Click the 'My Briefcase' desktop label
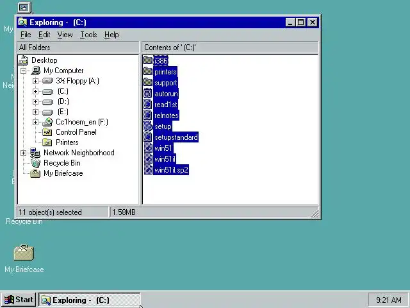Screen dimensions: 410x308 click(24, 269)
